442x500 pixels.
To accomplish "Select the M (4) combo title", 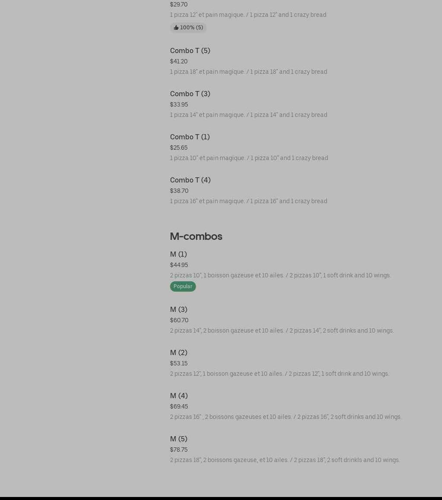I will coord(179,396).
